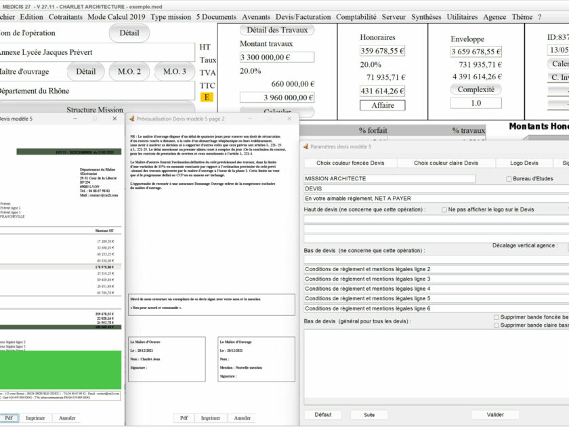Image resolution: width=569 pixels, height=427 pixels.
Task: Open the Devis/Facturation menu
Action: [303, 17]
